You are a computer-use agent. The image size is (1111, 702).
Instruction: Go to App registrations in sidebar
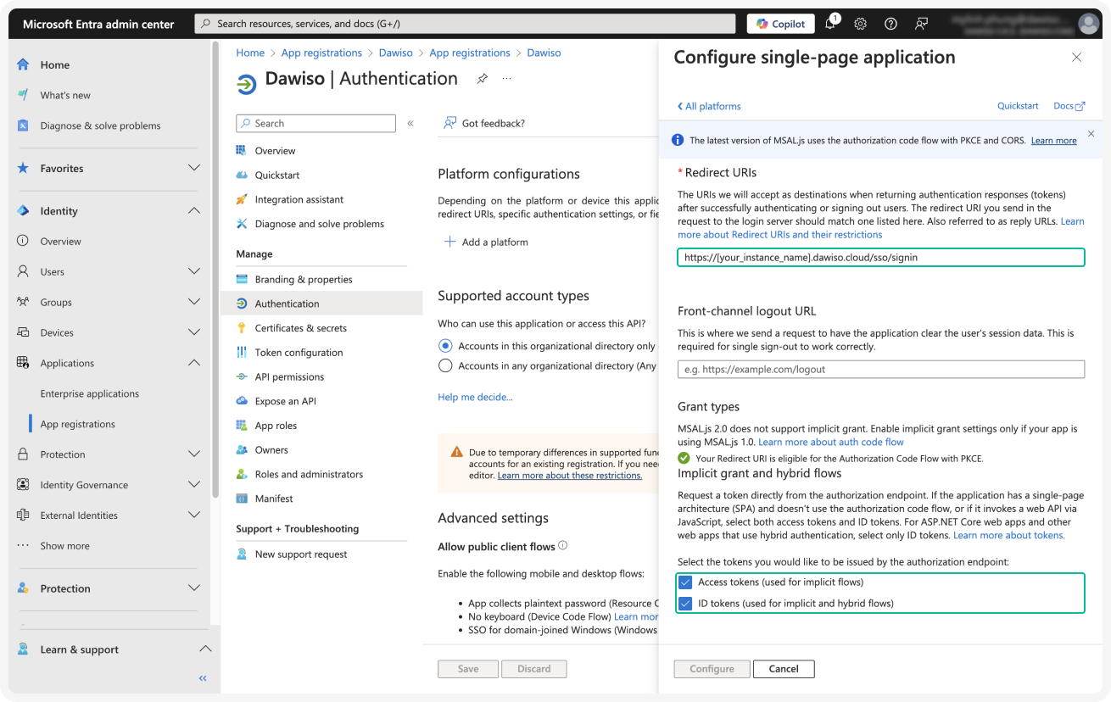[78, 425]
